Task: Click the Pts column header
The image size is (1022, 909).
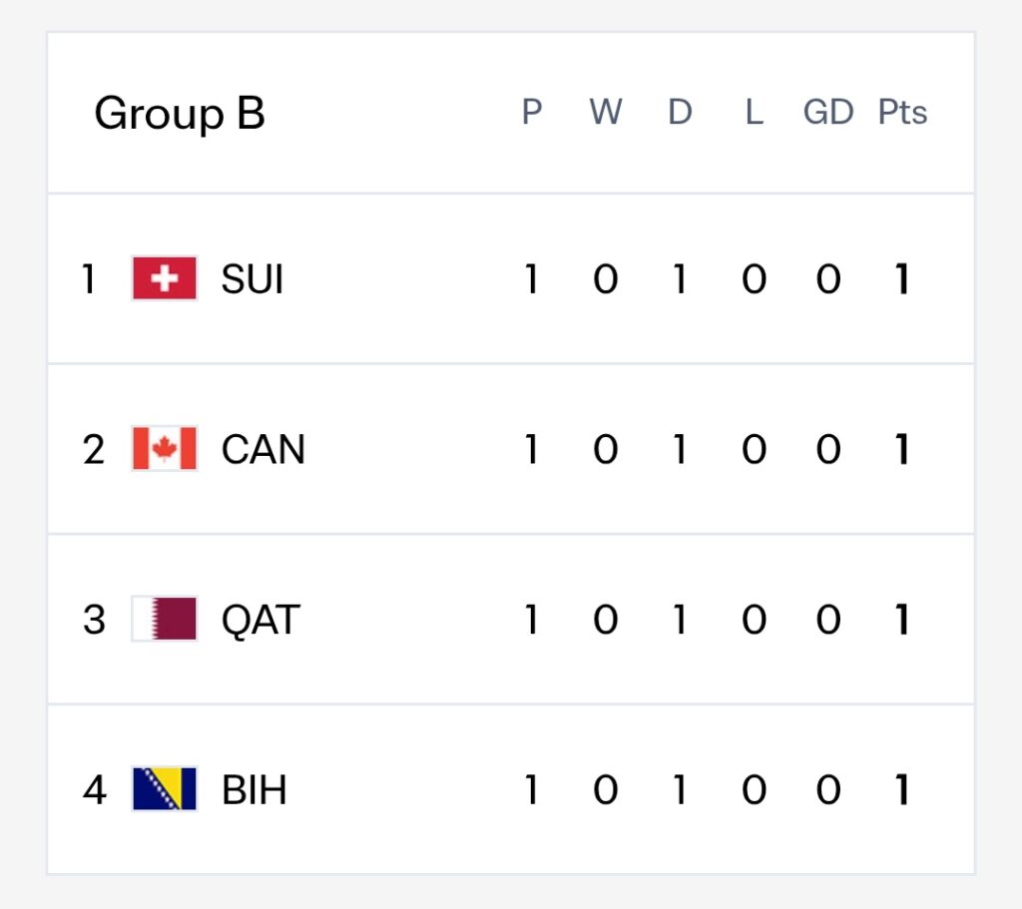Action: click(x=902, y=112)
